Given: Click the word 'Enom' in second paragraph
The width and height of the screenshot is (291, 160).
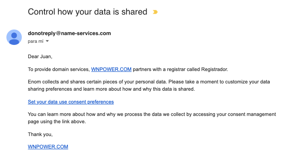Looking at the screenshot, I should pos(34,82).
